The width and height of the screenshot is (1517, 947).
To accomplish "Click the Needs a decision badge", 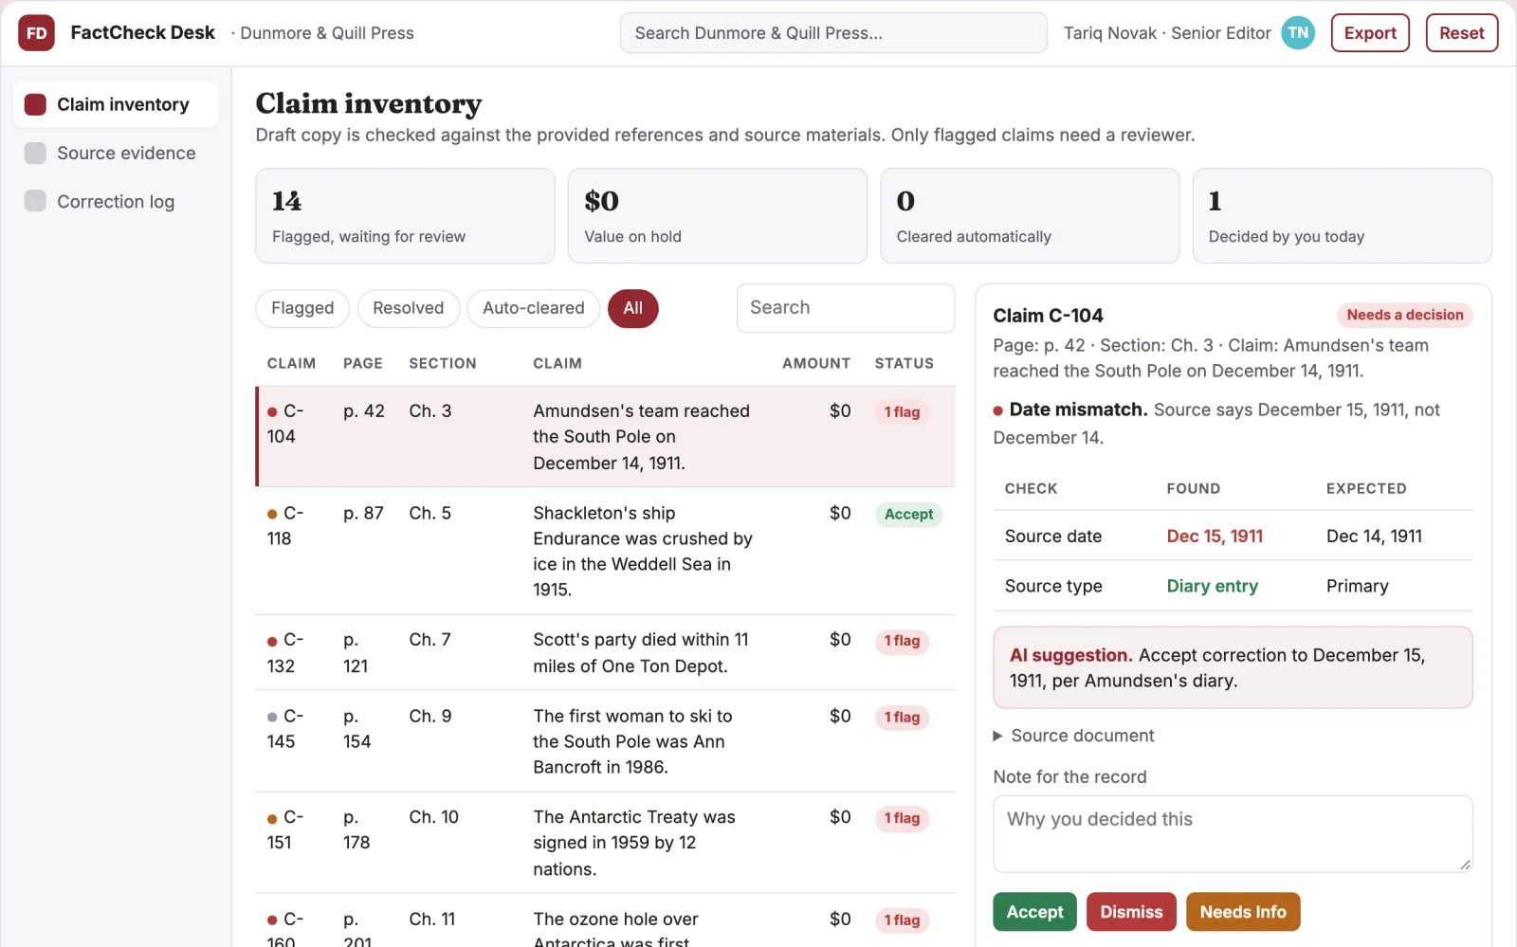I will point(1404,315).
